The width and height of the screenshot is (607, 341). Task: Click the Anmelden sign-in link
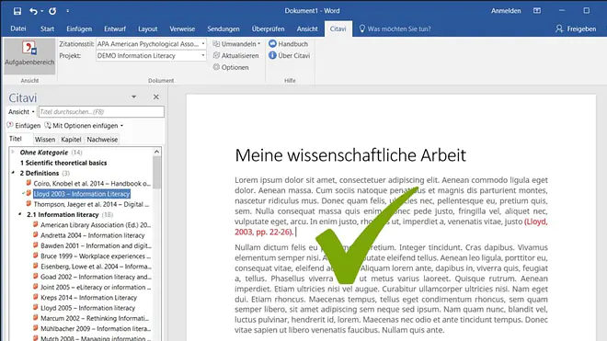point(506,11)
